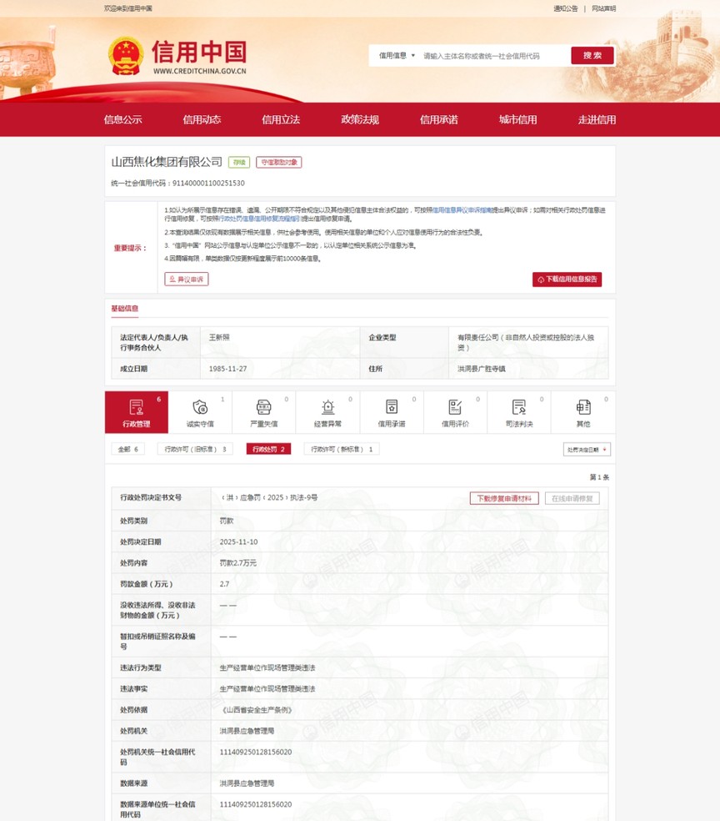Open the 严重失信 category icon
The height and width of the screenshot is (821, 720).
coord(263,408)
